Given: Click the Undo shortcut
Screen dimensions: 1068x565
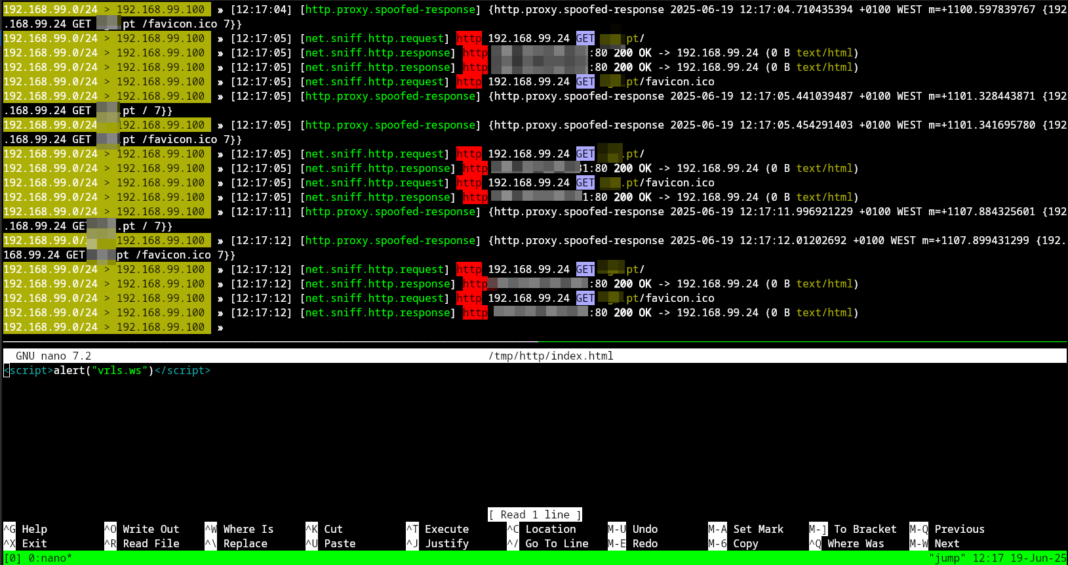Looking at the screenshot, I should pos(644,529).
